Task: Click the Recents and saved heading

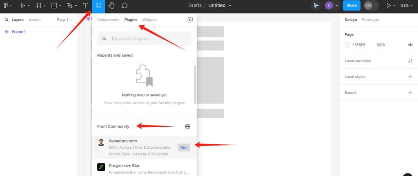Action: coord(115,55)
